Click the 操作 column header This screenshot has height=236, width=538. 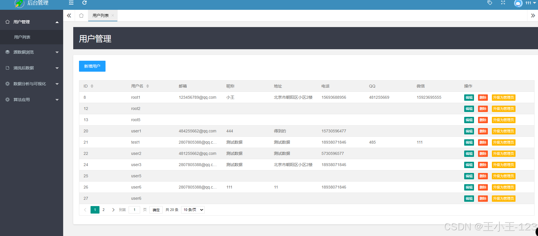pyautogui.click(x=468, y=86)
